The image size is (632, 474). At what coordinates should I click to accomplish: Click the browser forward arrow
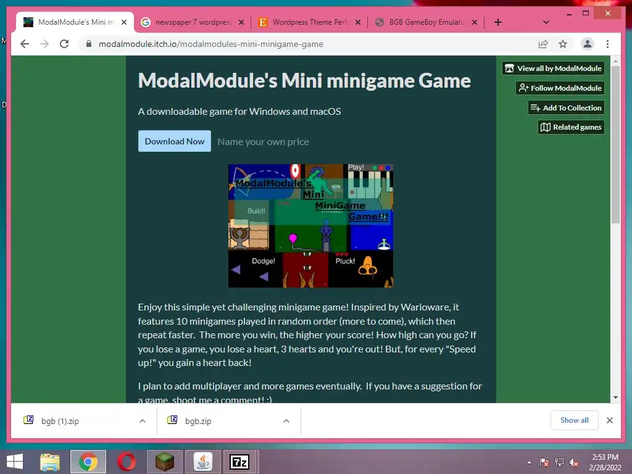coord(44,44)
